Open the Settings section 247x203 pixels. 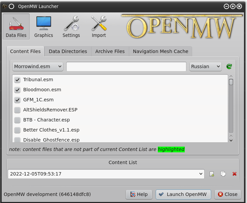(71, 27)
